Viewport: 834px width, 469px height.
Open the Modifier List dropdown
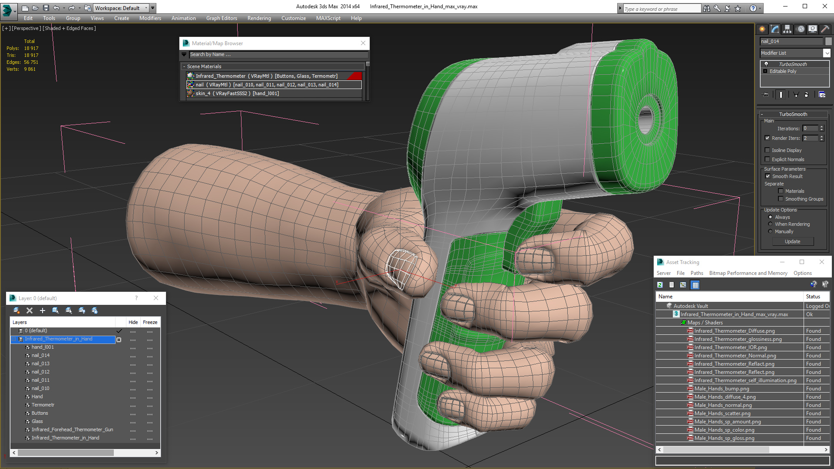click(x=827, y=53)
